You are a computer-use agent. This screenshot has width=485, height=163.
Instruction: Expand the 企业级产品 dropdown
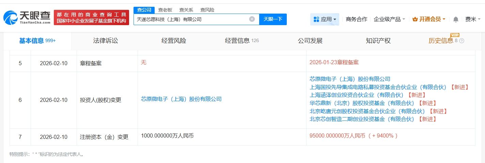point(389,19)
